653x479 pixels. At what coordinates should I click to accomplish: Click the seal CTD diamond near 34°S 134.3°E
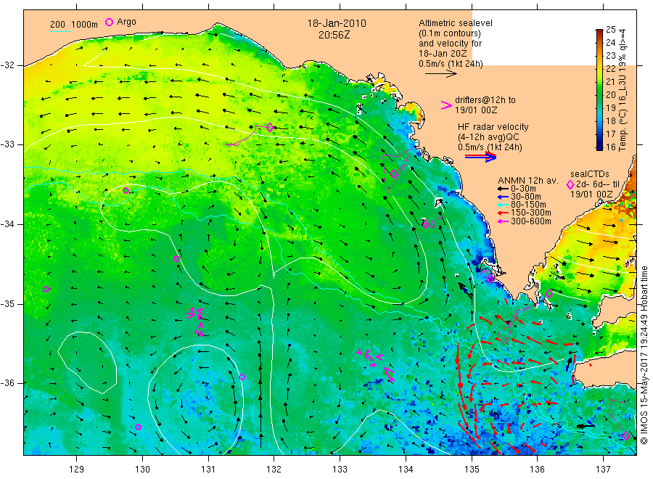pos(425,224)
